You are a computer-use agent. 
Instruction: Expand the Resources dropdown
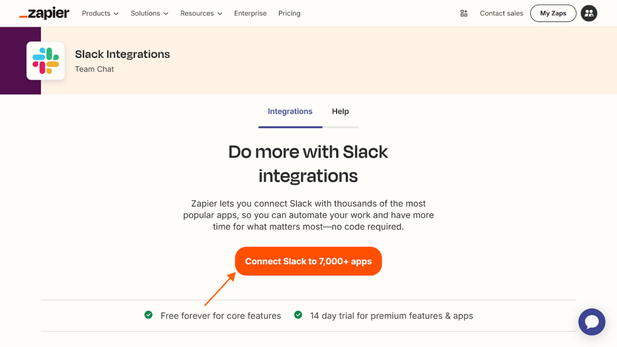201,13
